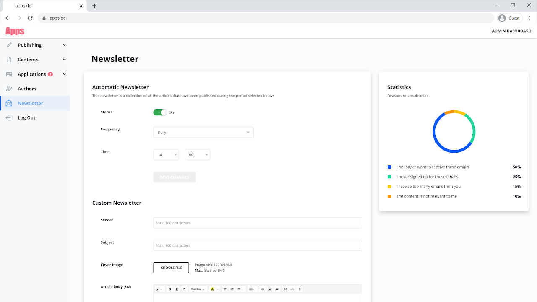The image size is (537, 302).
Task: Click the unsubscribe reasons donut chart
Action: tap(454, 131)
